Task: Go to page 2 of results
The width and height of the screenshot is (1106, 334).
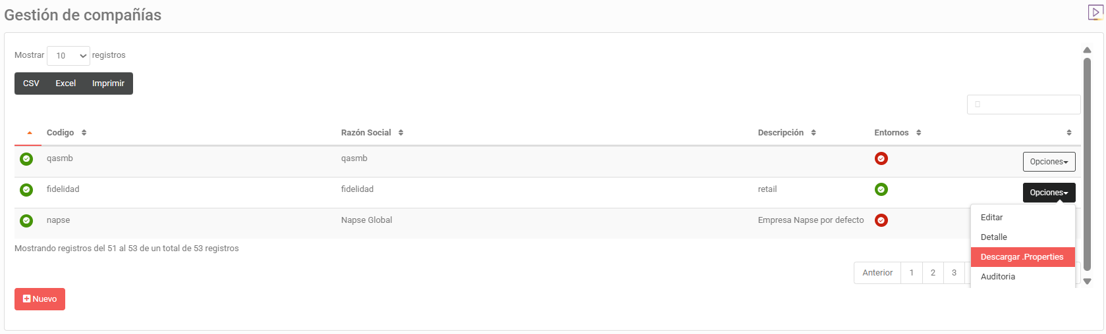Action: 933,273
